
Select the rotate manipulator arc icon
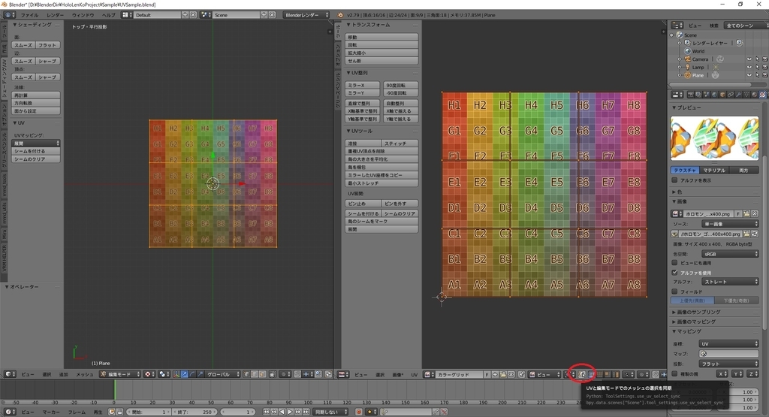point(193,374)
